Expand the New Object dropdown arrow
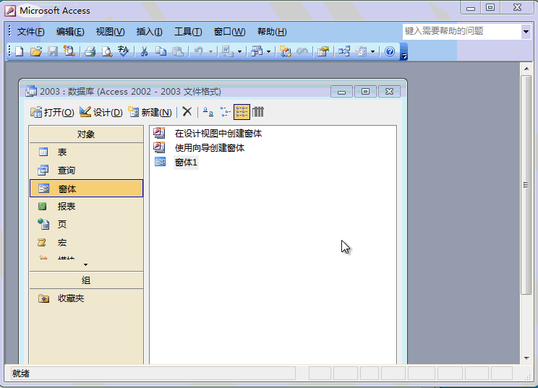The height and width of the screenshot is (388, 538). (373, 52)
